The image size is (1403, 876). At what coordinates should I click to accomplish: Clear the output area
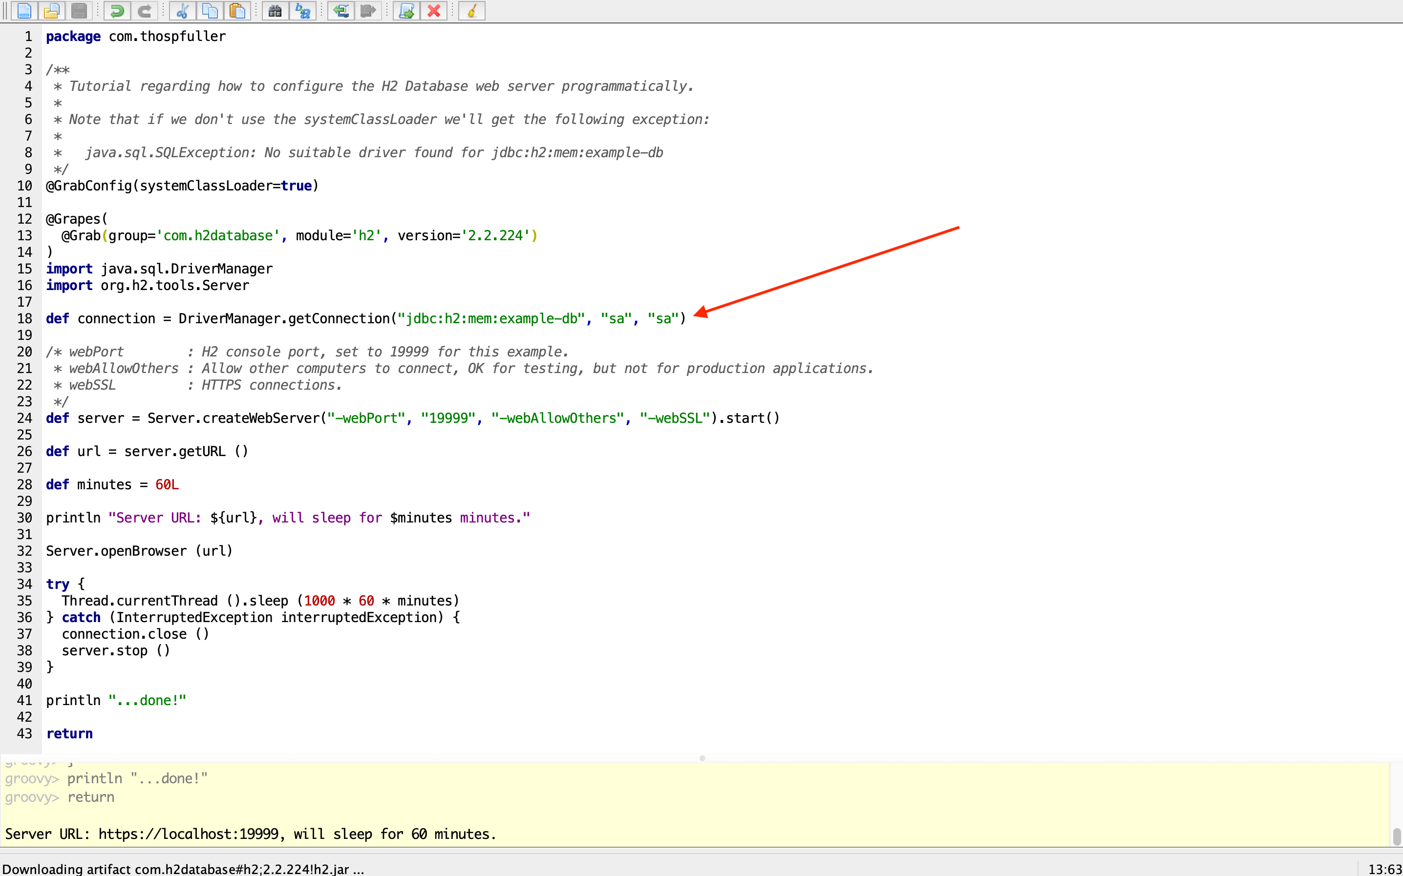[470, 10]
